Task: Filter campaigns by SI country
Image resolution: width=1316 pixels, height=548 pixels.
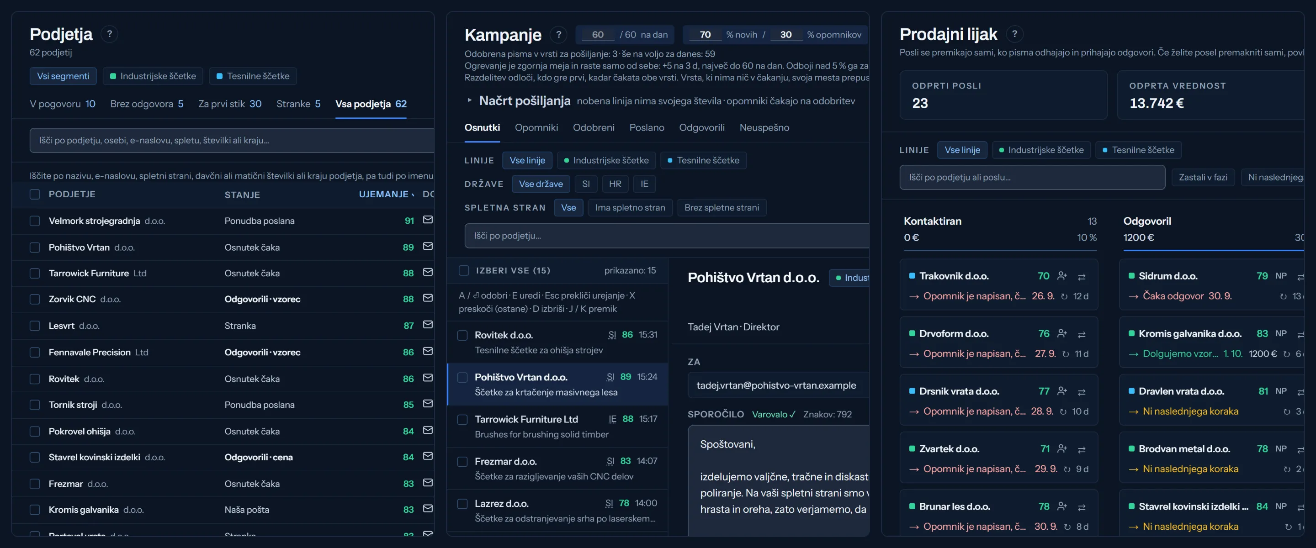Action: (586, 184)
